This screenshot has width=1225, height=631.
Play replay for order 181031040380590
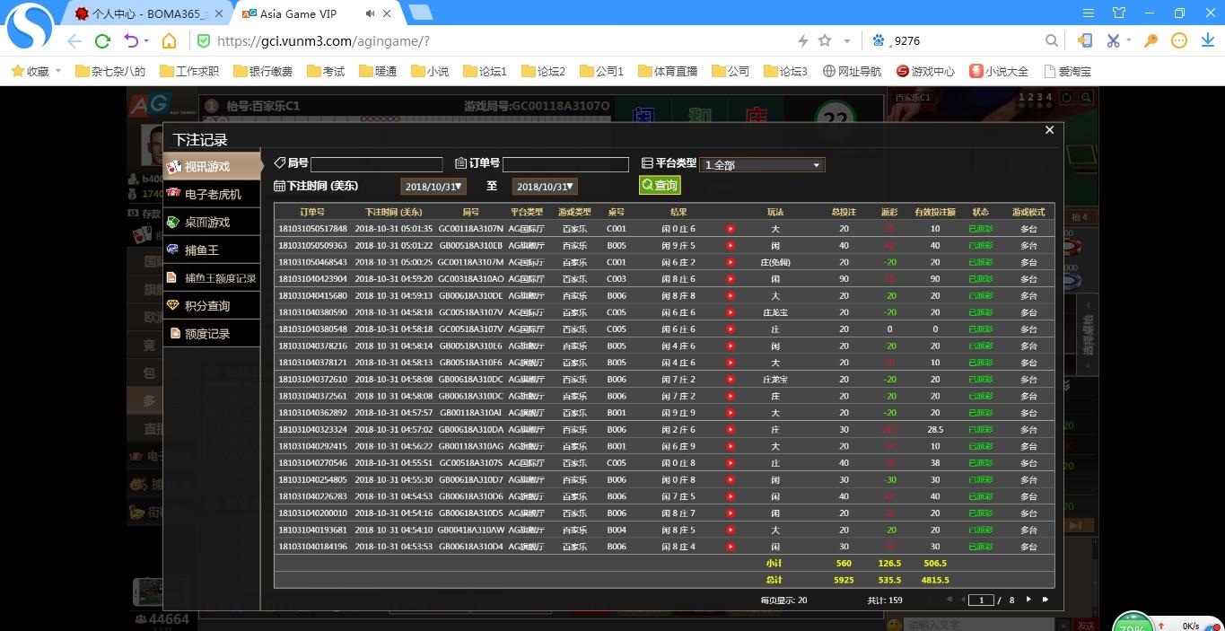730,312
